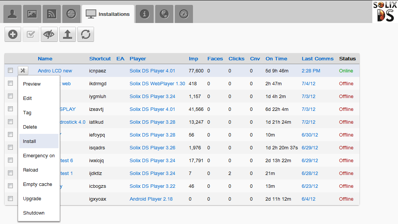Choose Upgrade from the context menu
This screenshot has width=398, height=224.
tap(39, 199)
